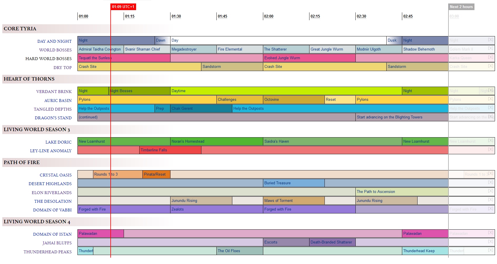The width and height of the screenshot is (497, 264).
Task: Open the World Bosses row label
Action: click(55, 50)
